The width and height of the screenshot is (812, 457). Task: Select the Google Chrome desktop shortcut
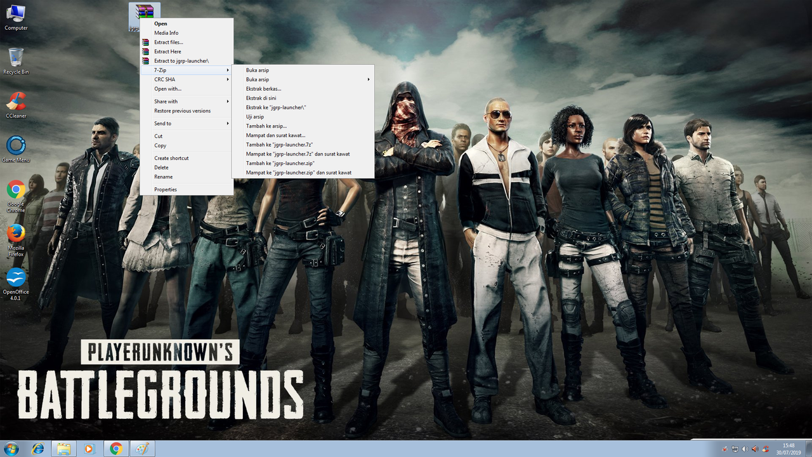pos(16,197)
